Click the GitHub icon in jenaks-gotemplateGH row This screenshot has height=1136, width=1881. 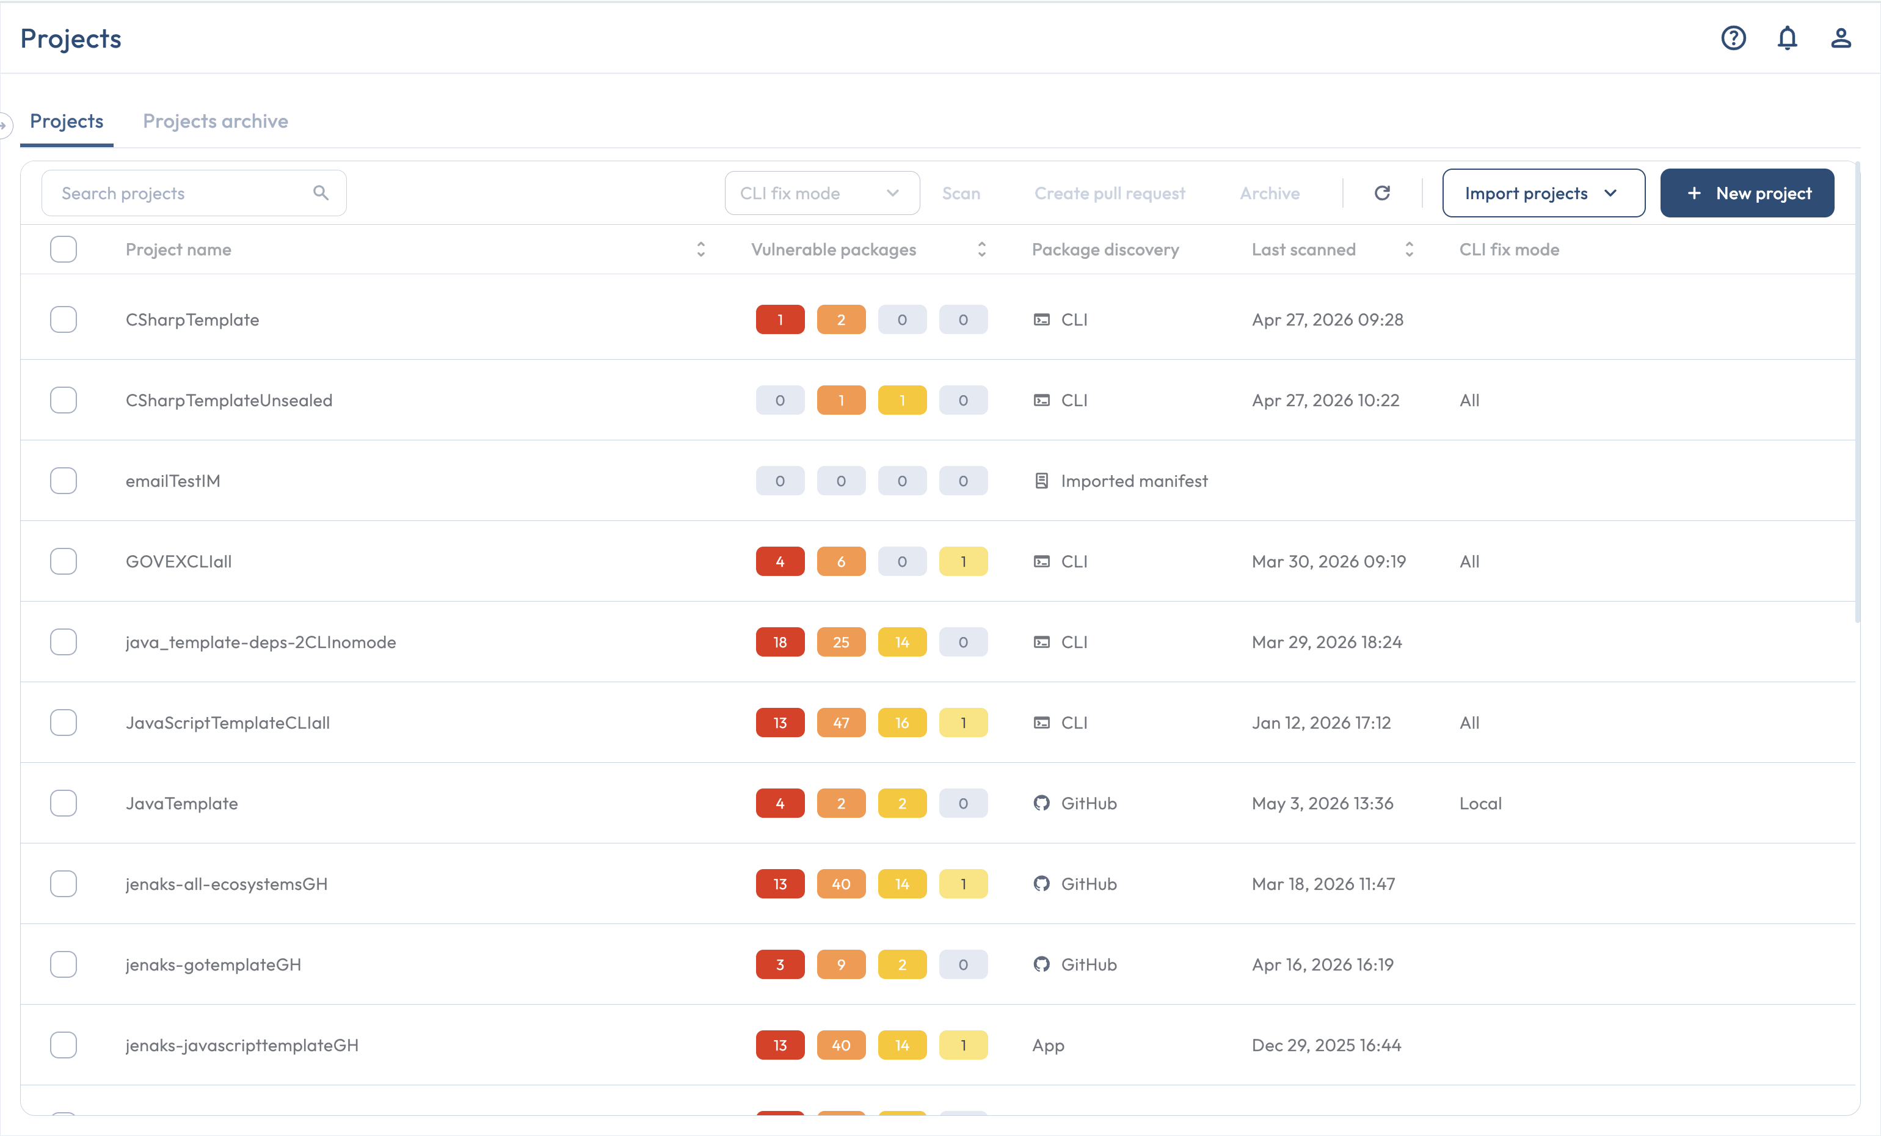point(1041,964)
